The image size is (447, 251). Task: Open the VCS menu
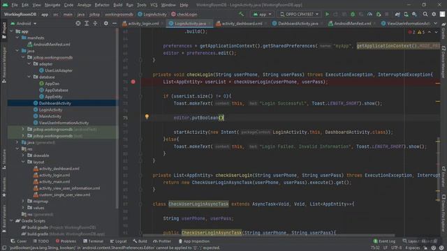154,5
